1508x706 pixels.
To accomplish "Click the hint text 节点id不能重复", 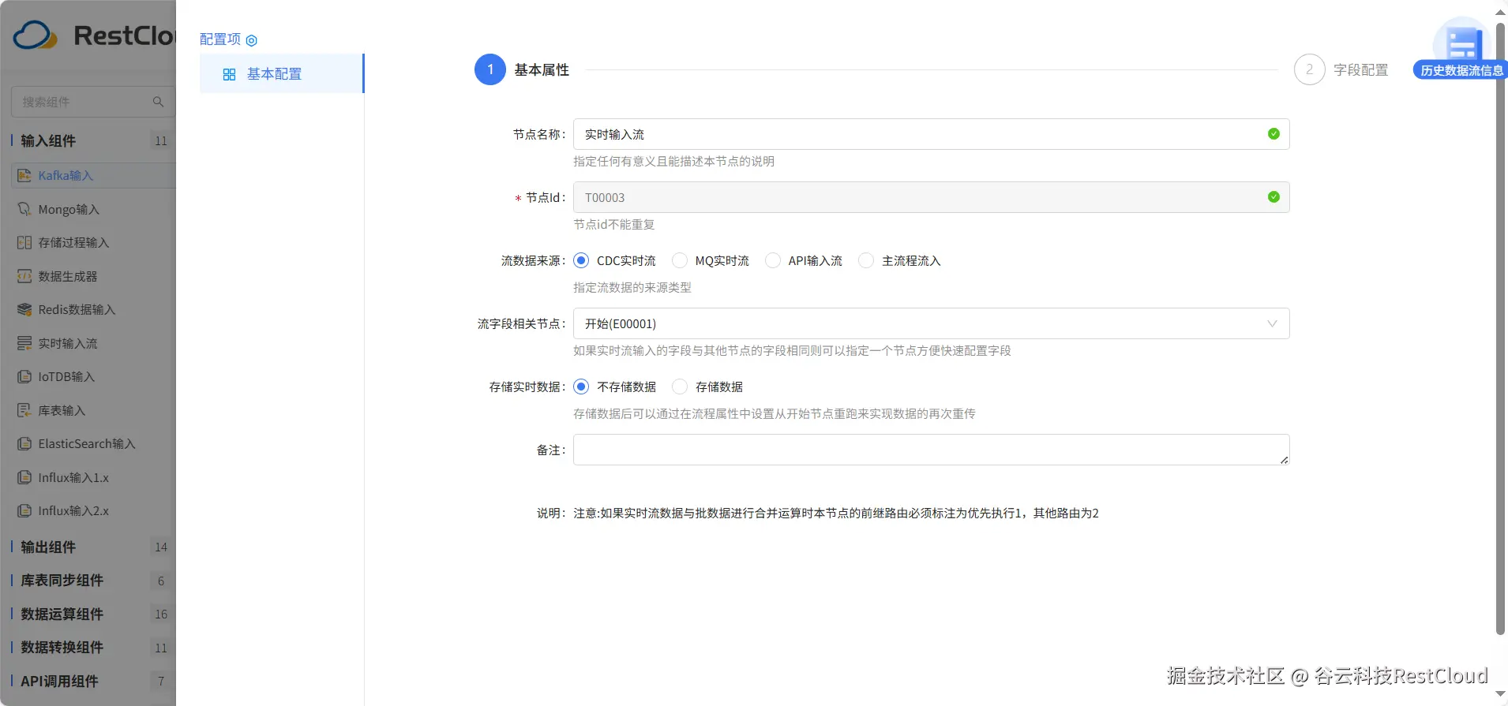I will coord(614,224).
